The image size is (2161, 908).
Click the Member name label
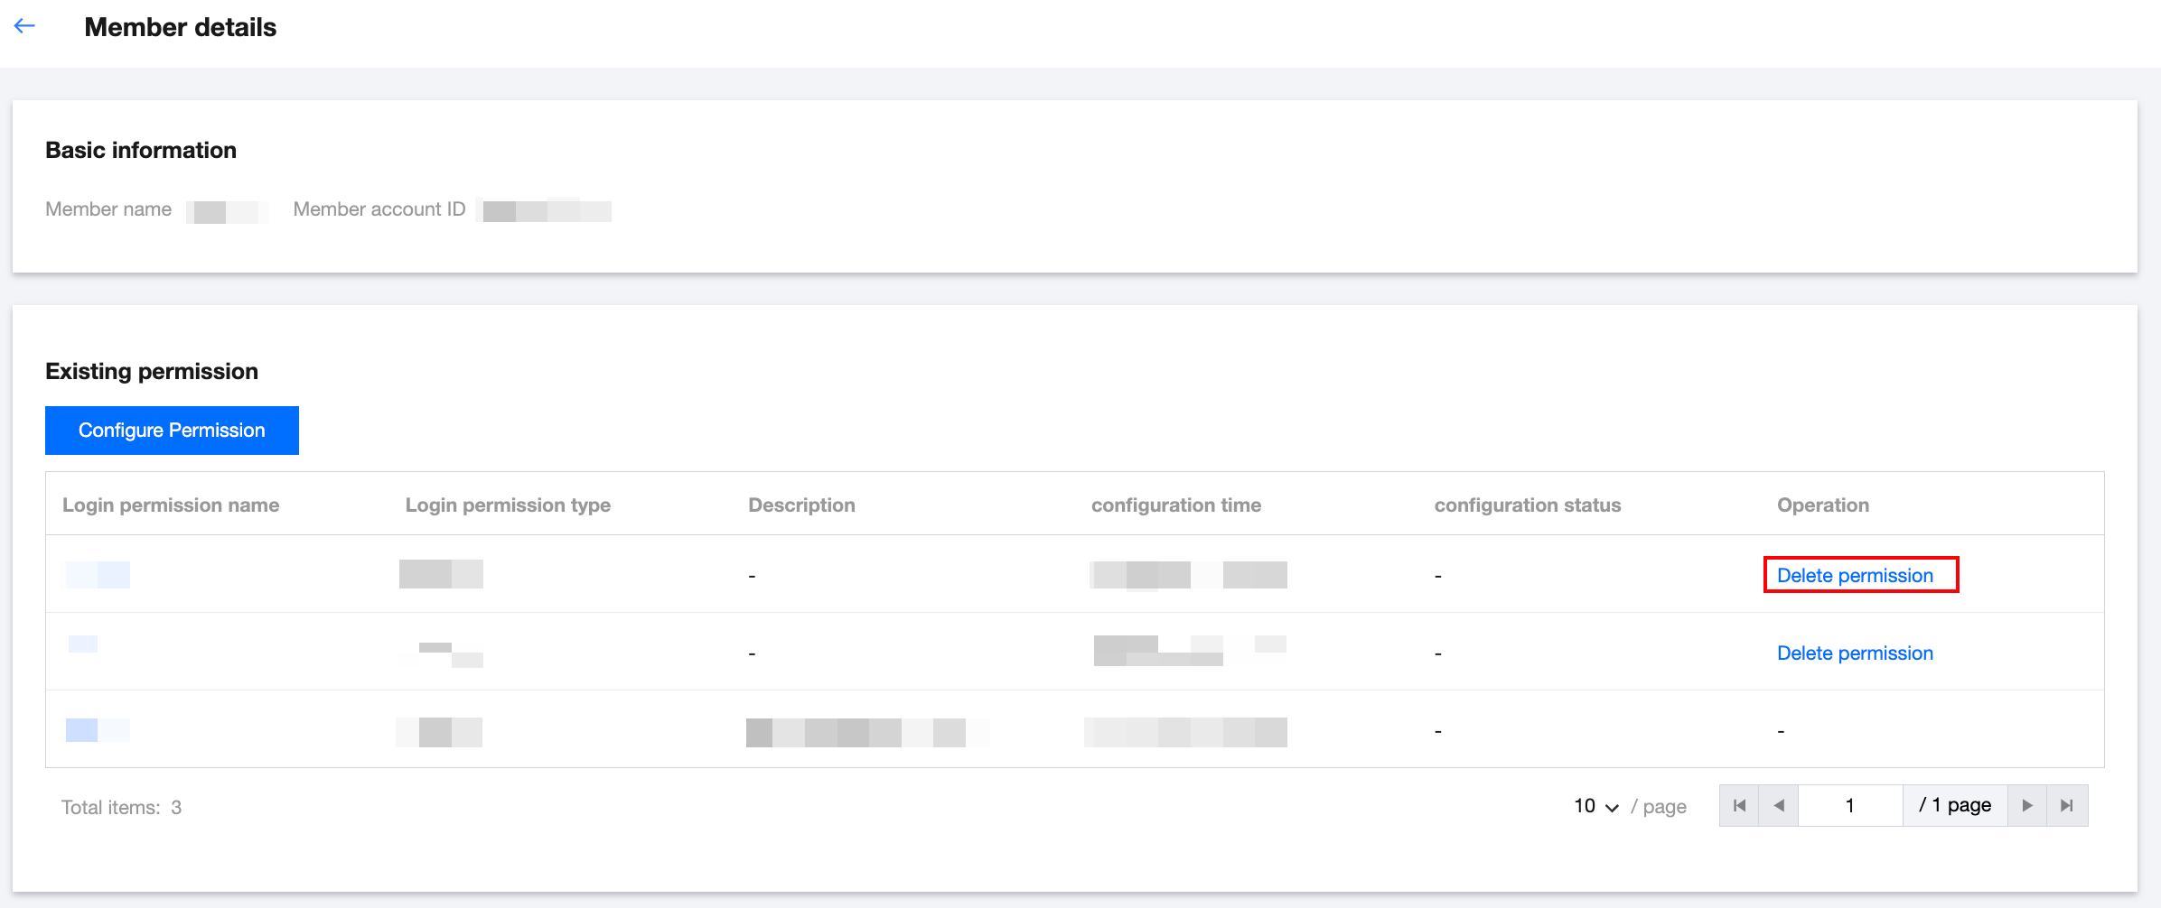pos(108,209)
